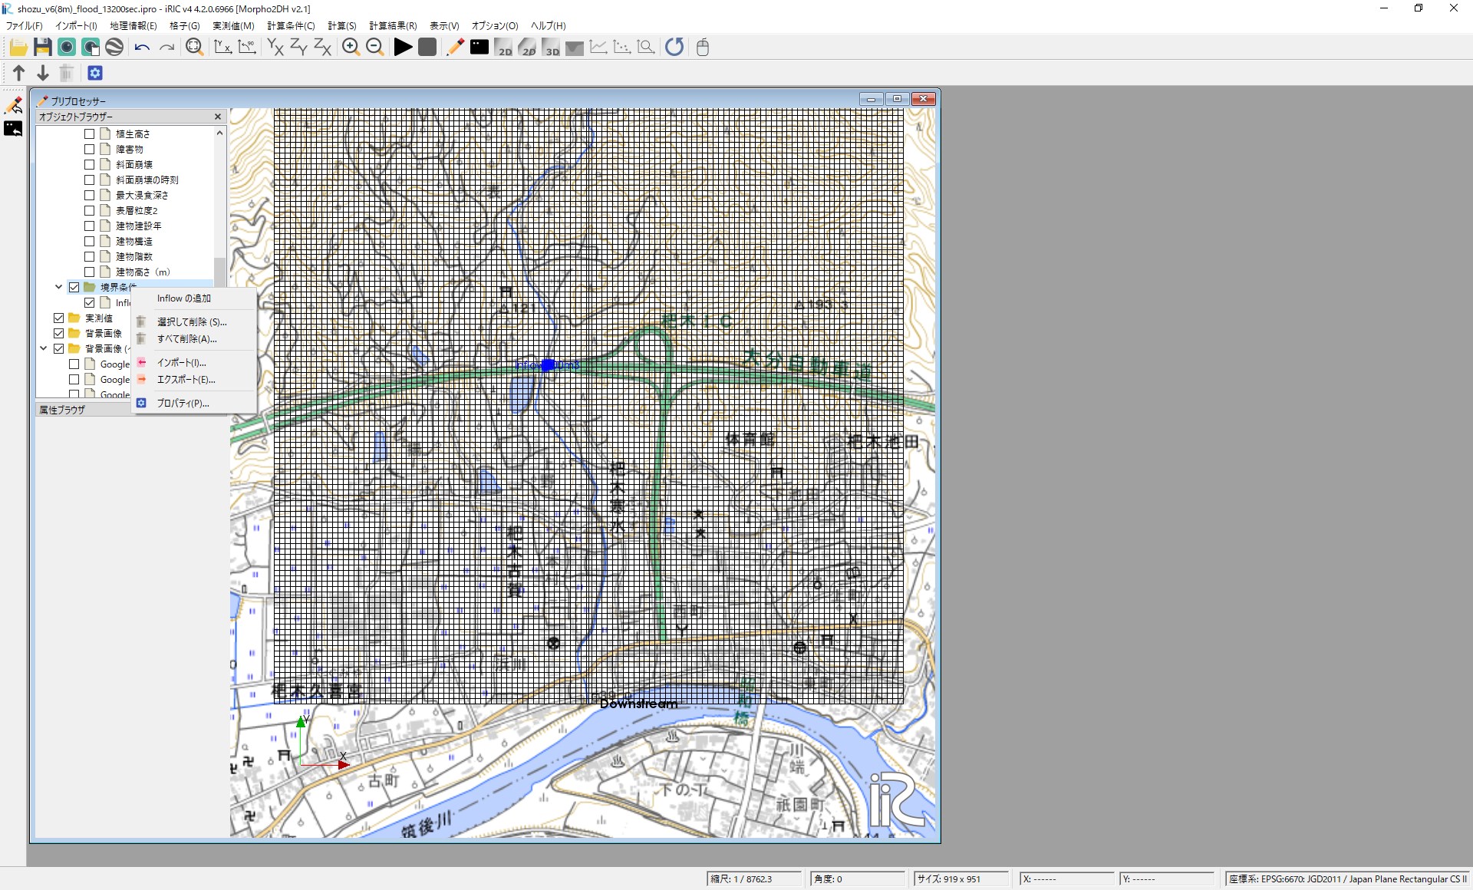Stop the solver with the stop button
This screenshot has width=1473, height=890.
427,48
